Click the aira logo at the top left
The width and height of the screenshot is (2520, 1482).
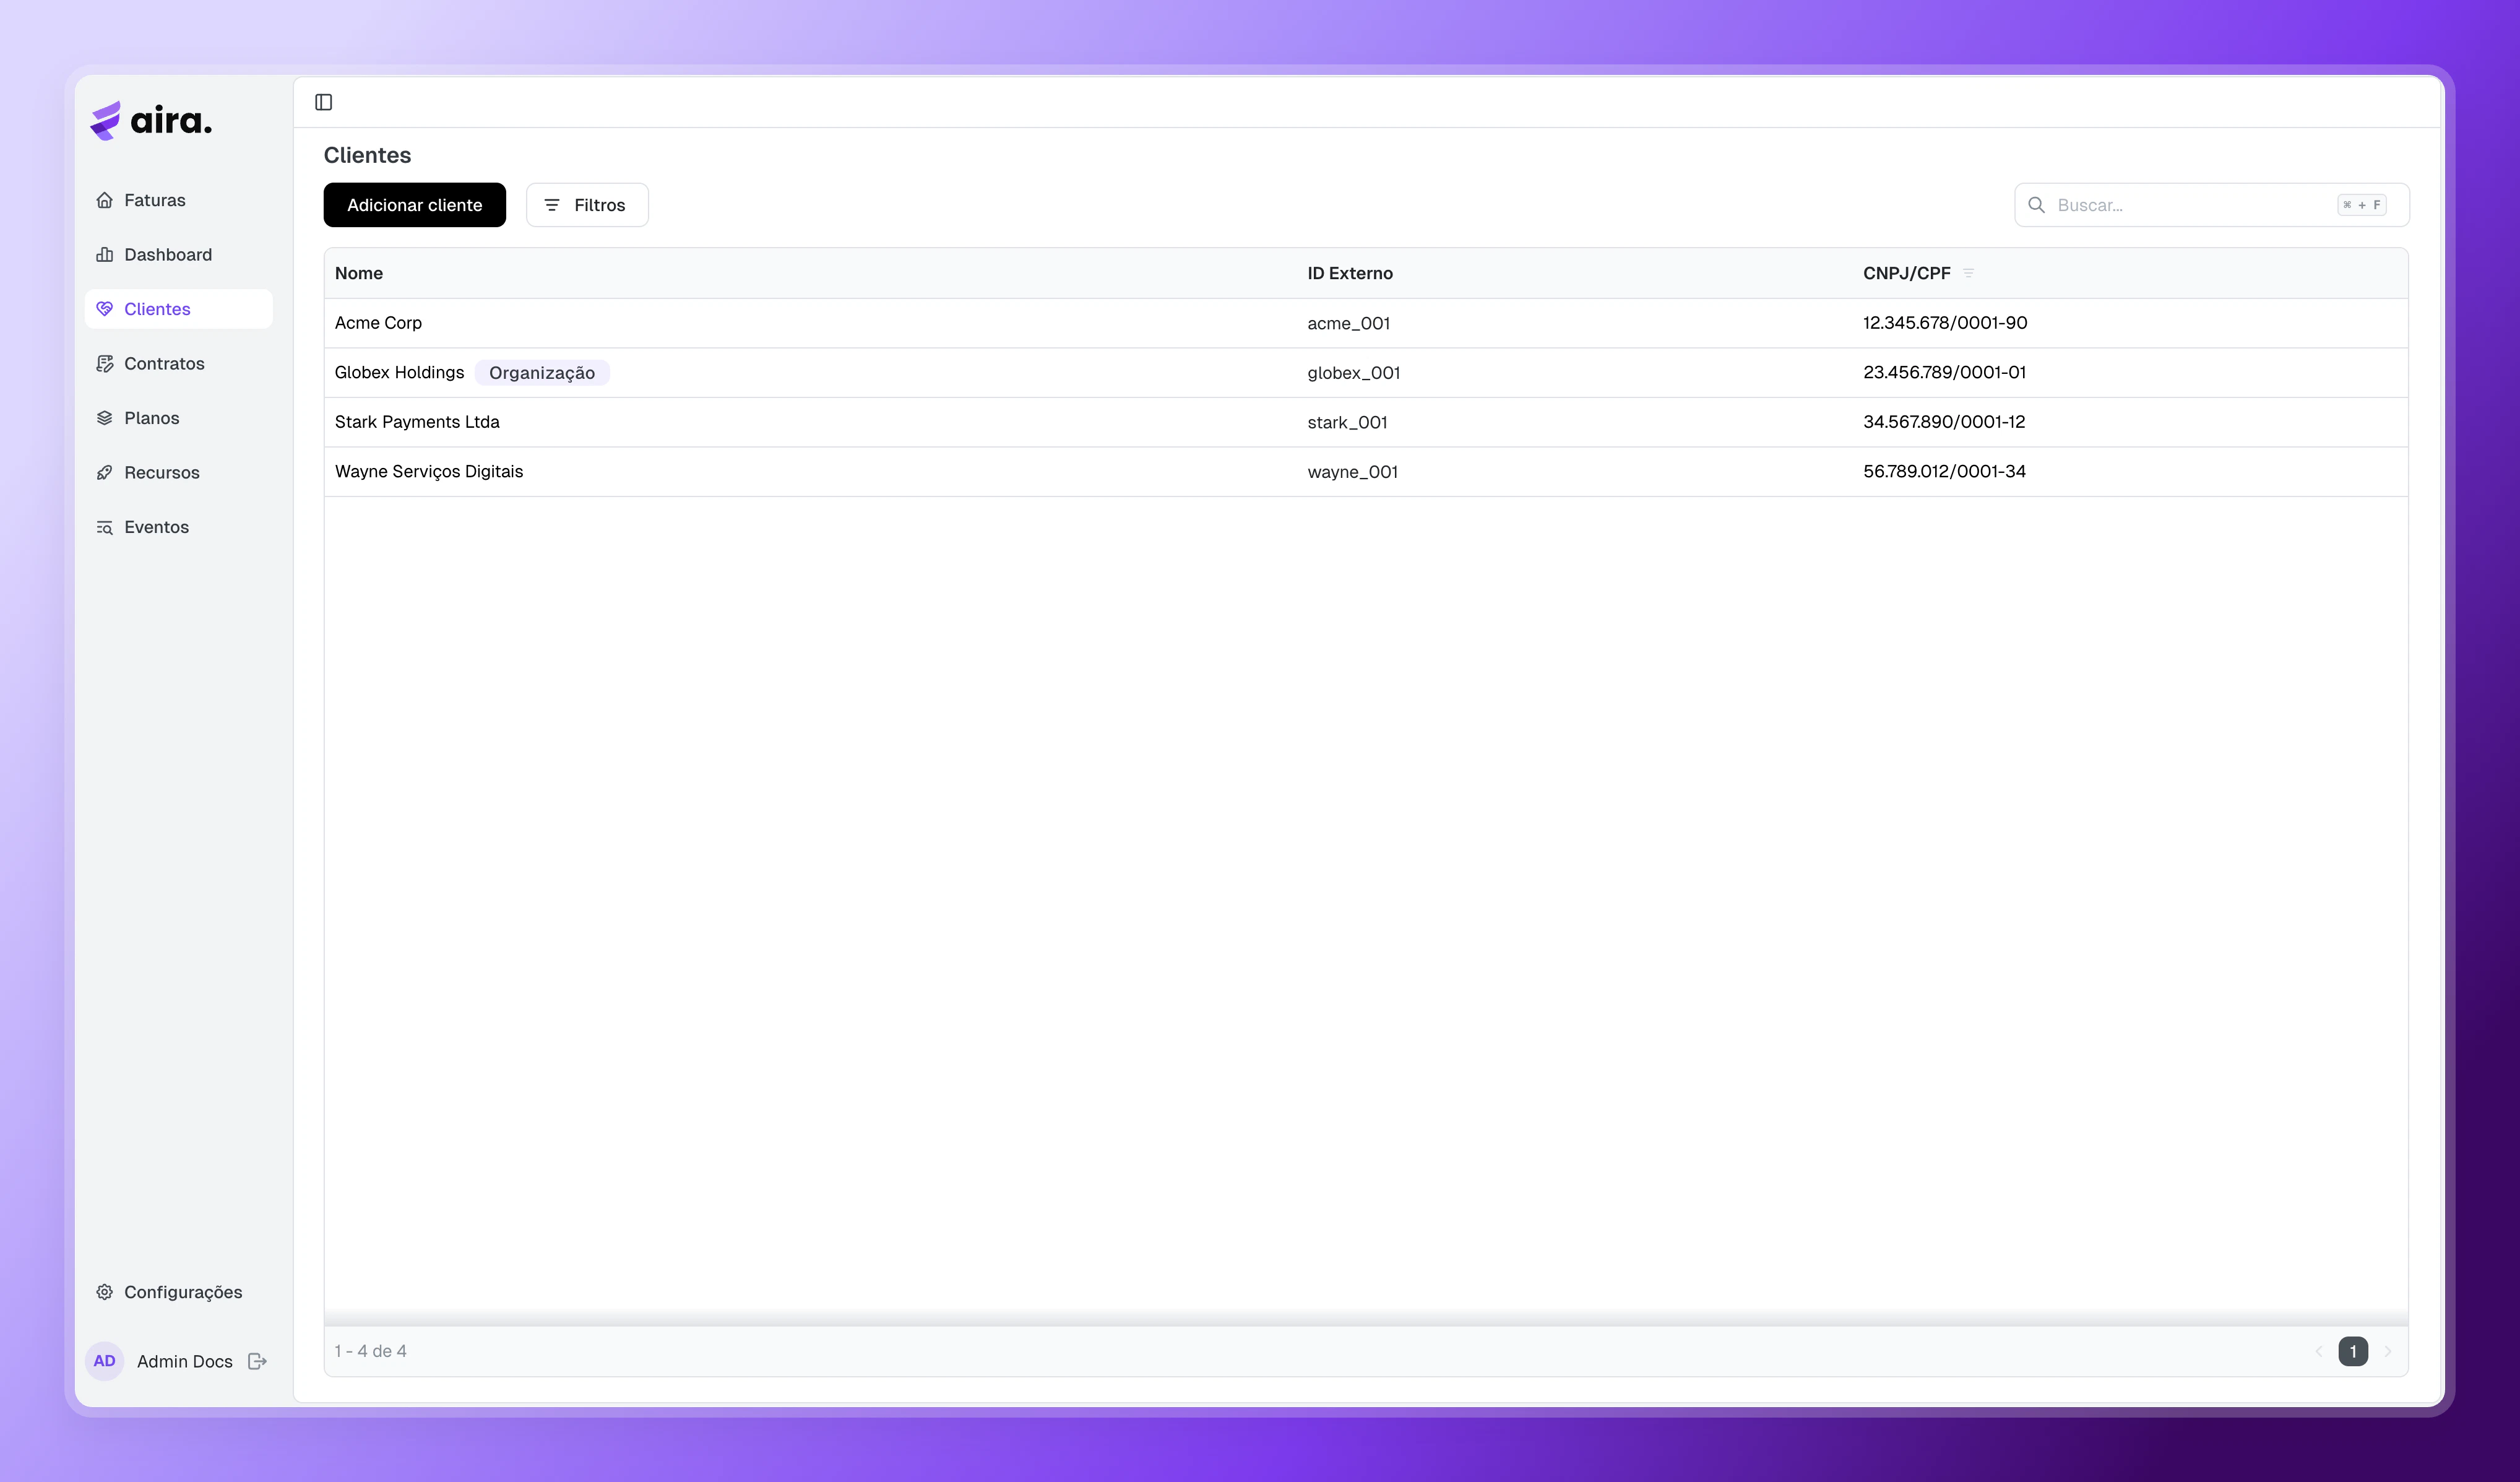[x=150, y=120]
